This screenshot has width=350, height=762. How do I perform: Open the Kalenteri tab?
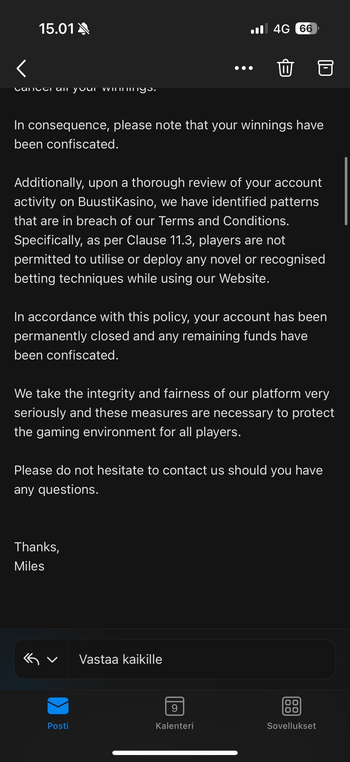click(174, 725)
